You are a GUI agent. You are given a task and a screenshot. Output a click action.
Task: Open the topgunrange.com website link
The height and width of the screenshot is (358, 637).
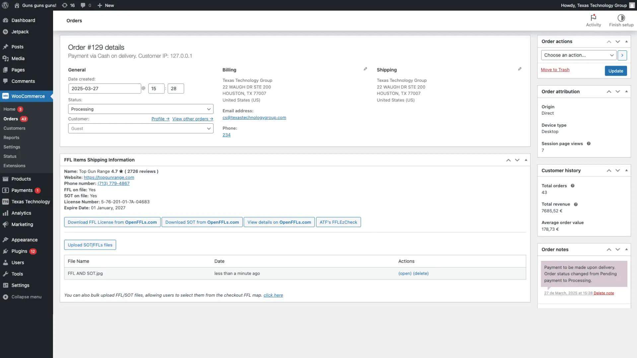[109, 177]
